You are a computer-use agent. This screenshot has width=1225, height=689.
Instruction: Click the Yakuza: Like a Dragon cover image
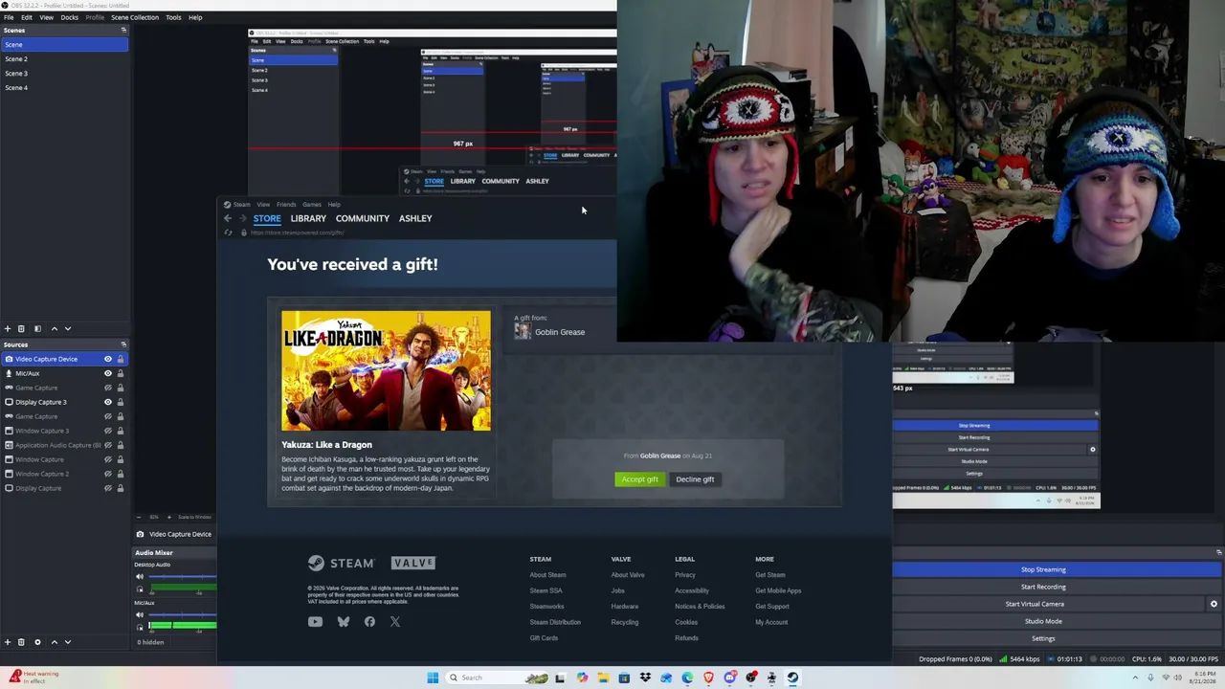(x=386, y=370)
